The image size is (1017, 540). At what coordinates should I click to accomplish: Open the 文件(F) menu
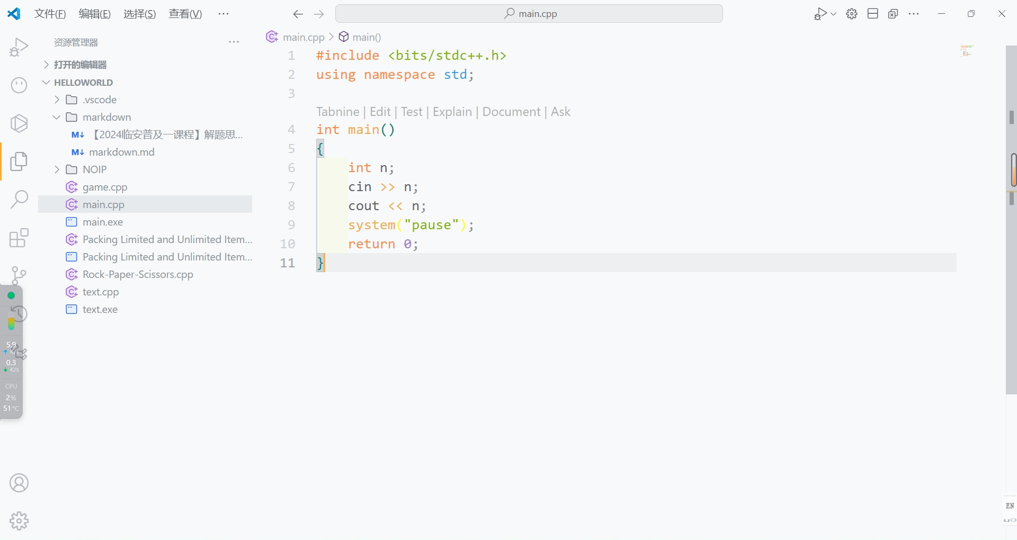(50, 14)
